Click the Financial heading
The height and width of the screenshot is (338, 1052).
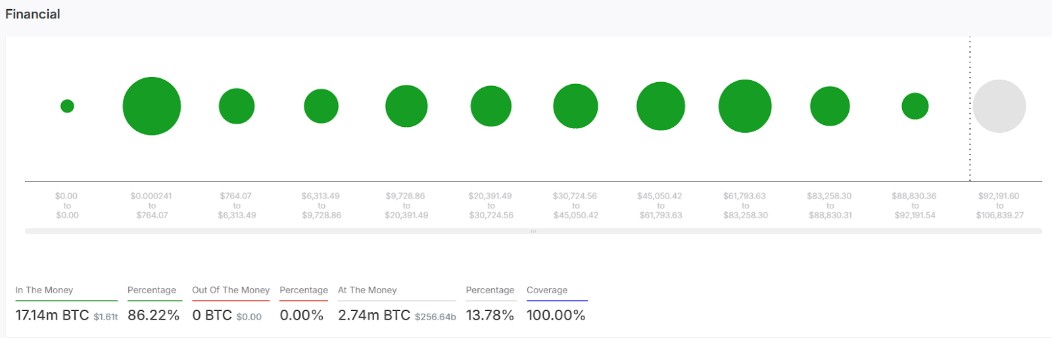[x=33, y=14]
